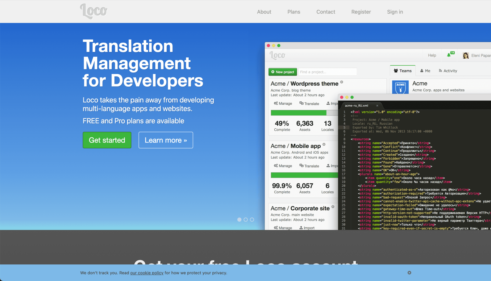Switch to the Teams tab
The image size is (491, 281).
tap(403, 71)
